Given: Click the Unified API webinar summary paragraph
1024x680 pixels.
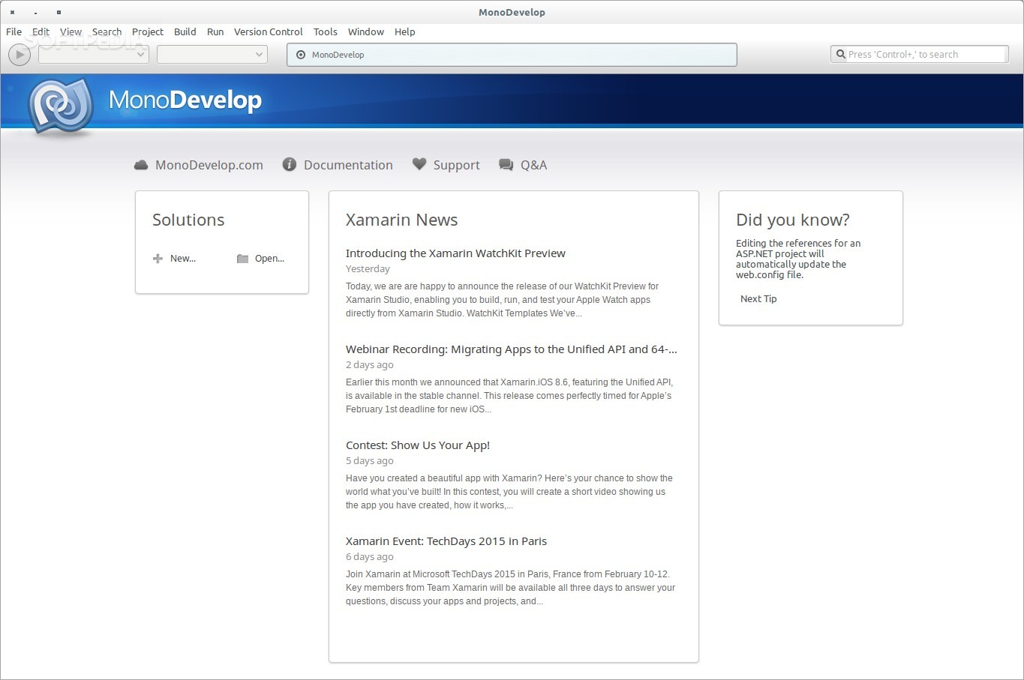Looking at the screenshot, I should (509, 396).
